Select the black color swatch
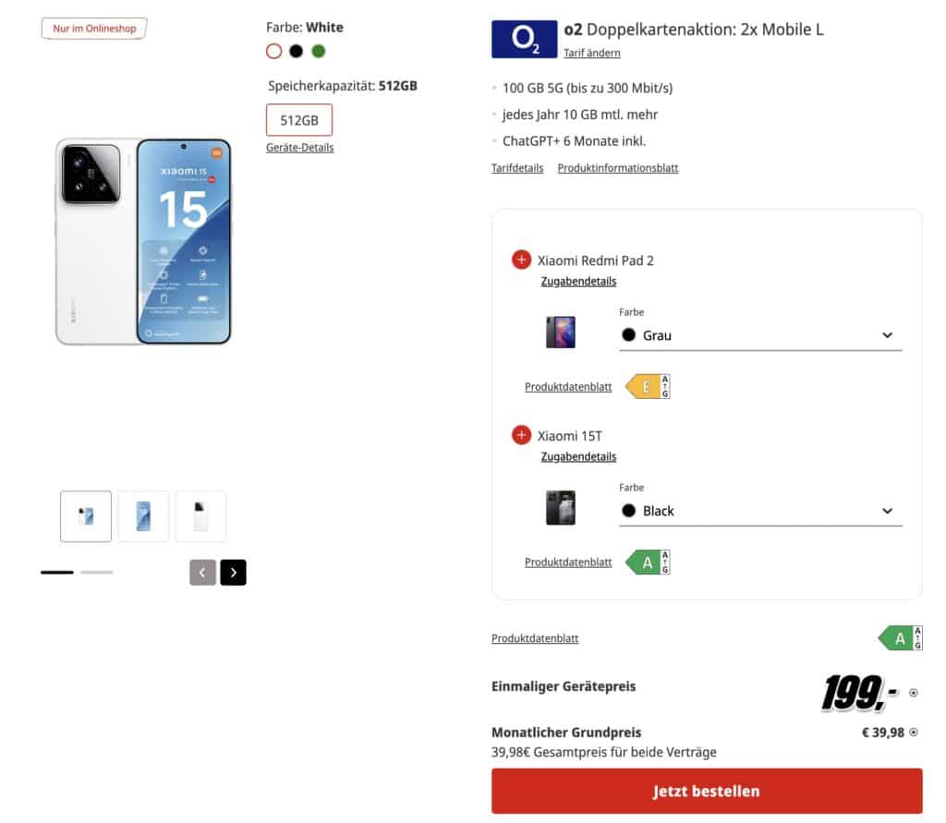The width and height of the screenshot is (946, 823). point(297,52)
